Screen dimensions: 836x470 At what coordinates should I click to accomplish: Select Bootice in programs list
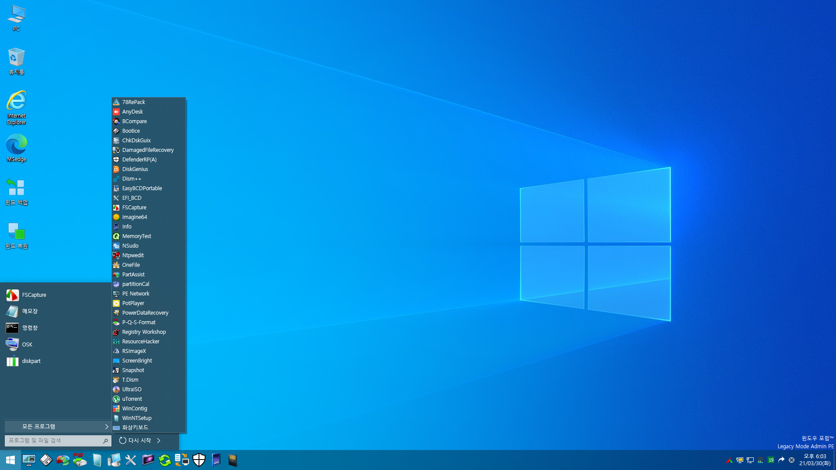click(x=149, y=131)
